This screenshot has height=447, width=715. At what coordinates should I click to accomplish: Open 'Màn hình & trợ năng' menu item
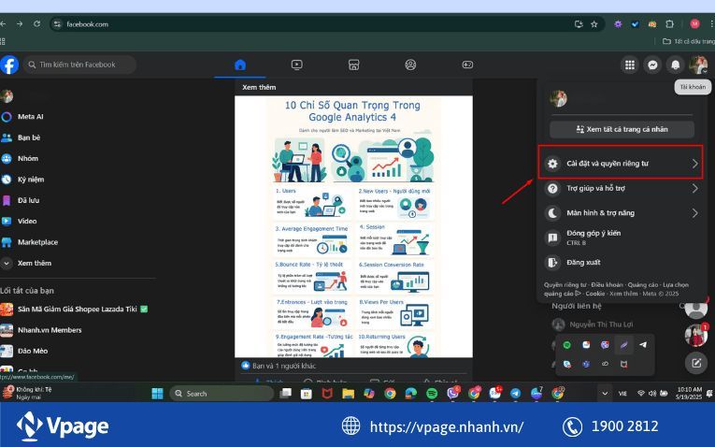coord(621,213)
